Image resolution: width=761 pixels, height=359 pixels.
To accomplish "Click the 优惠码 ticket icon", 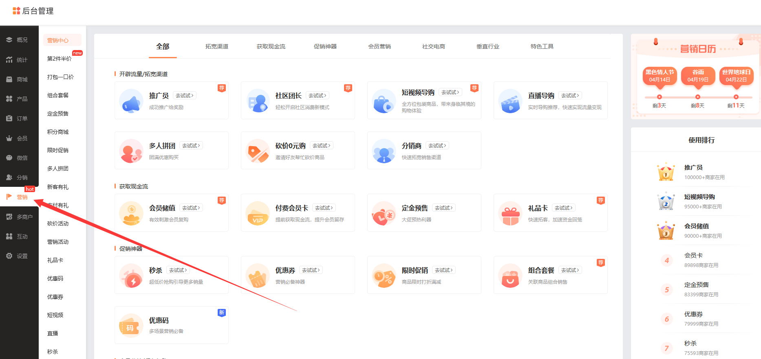I will click(x=131, y=326).
